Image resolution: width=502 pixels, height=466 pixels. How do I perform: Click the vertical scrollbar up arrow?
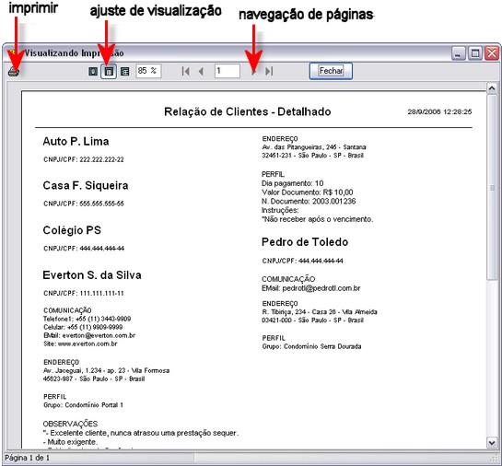pos(492,88)
